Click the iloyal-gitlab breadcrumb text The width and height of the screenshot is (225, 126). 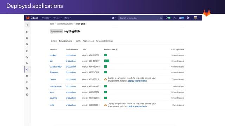coord(81,24)
